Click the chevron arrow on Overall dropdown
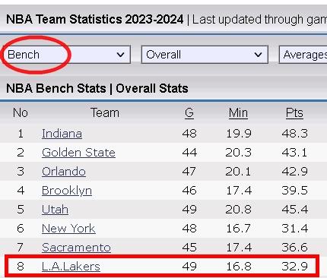327x278 pixels. [x=258, y=55]
